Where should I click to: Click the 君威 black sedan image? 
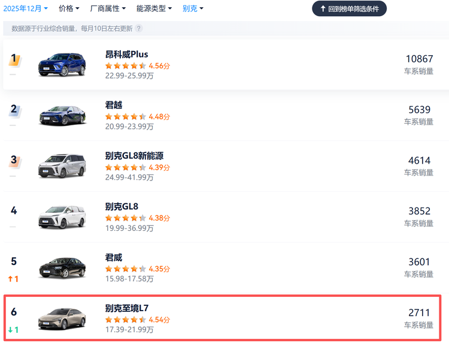click(x=62, y=268)
